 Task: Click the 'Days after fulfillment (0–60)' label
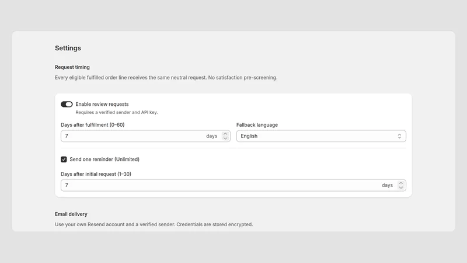pyautogui.click(x=93, y=125)
